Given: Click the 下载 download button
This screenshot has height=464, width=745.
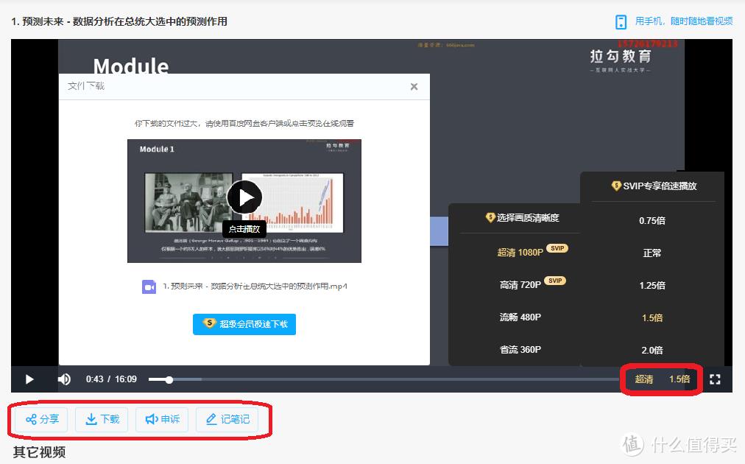Looking at the screenshot, I should click(x=102, y=419).
